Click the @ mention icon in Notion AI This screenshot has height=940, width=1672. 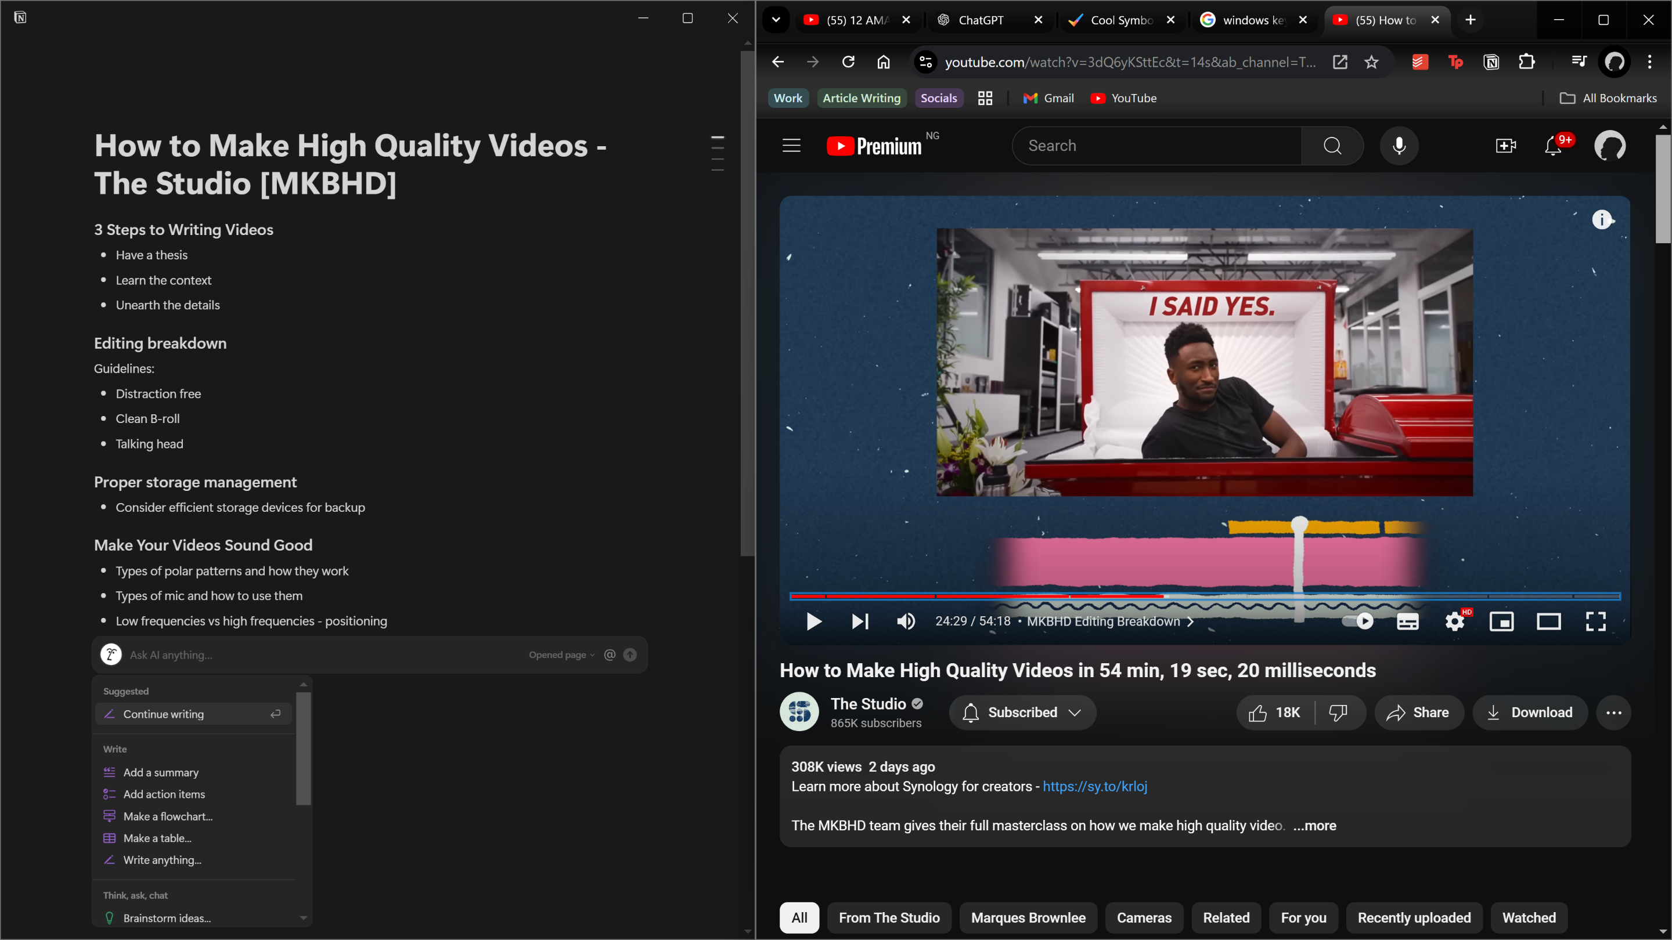point(610,655)
